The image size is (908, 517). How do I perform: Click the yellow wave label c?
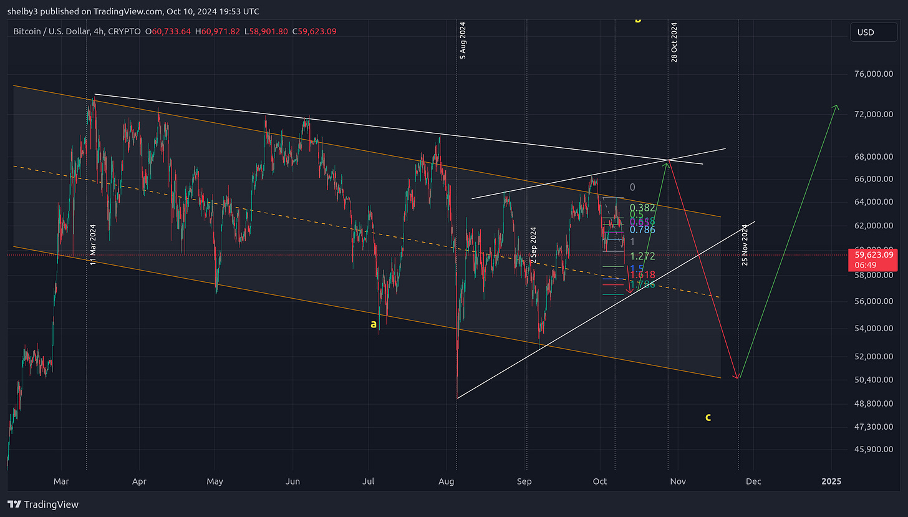(708, 417)
